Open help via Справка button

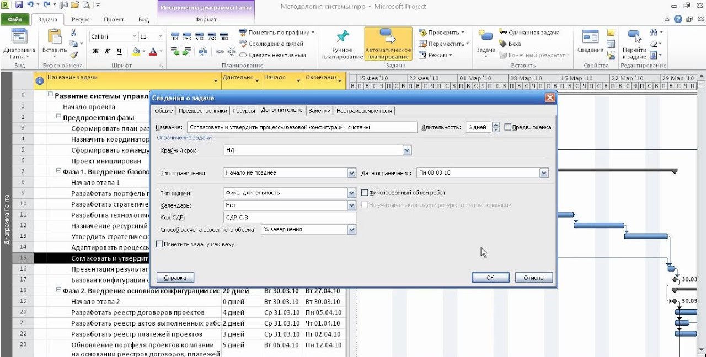174,278
